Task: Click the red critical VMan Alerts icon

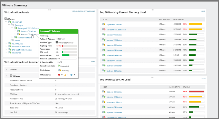Action: [x=59, y=75]
